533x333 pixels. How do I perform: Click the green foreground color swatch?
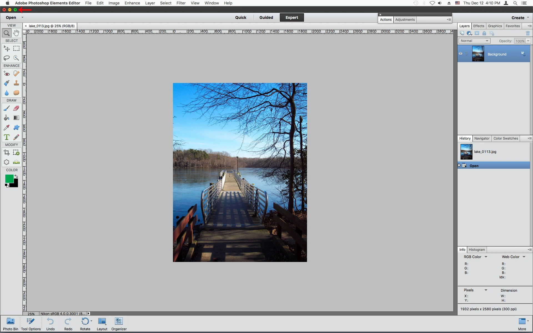coord(9,178)
